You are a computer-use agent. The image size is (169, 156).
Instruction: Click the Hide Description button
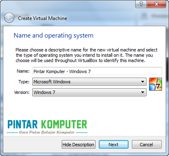point(78,145)
